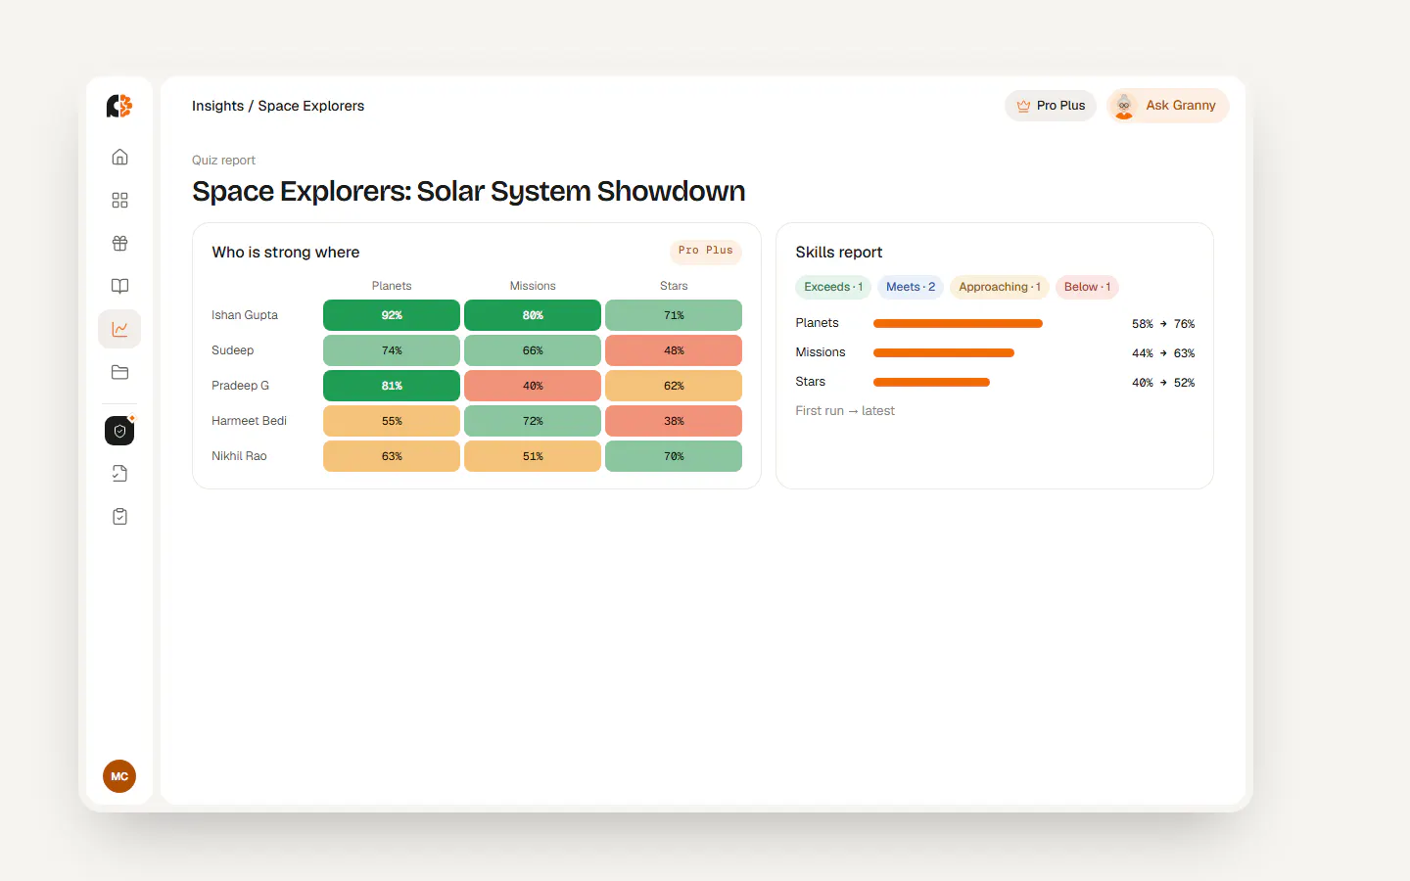The image size is (1410, 881).
Task: Click the Missions column header
Action: pos(533,286)
